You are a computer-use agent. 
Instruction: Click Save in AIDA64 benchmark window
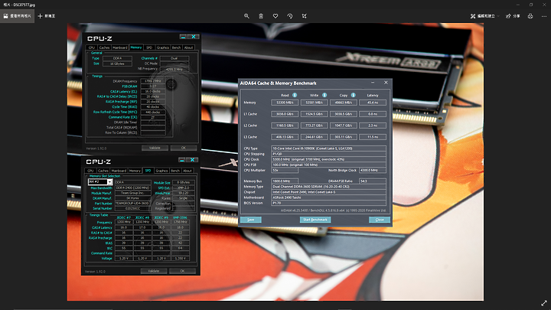250,220
